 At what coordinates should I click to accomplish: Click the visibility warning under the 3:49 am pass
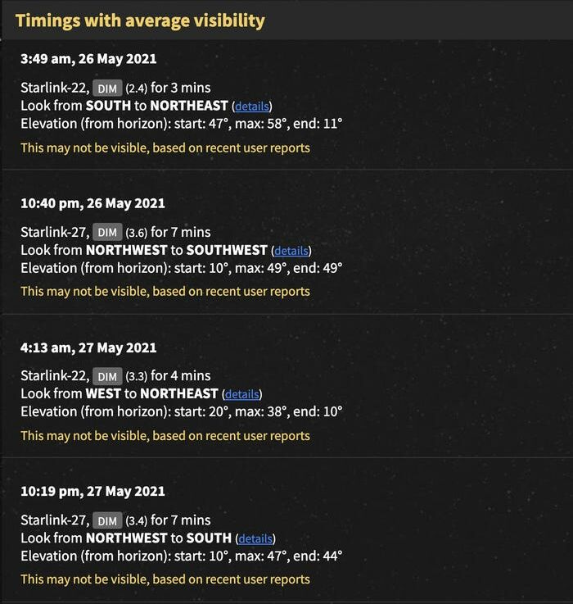(165, 148)
